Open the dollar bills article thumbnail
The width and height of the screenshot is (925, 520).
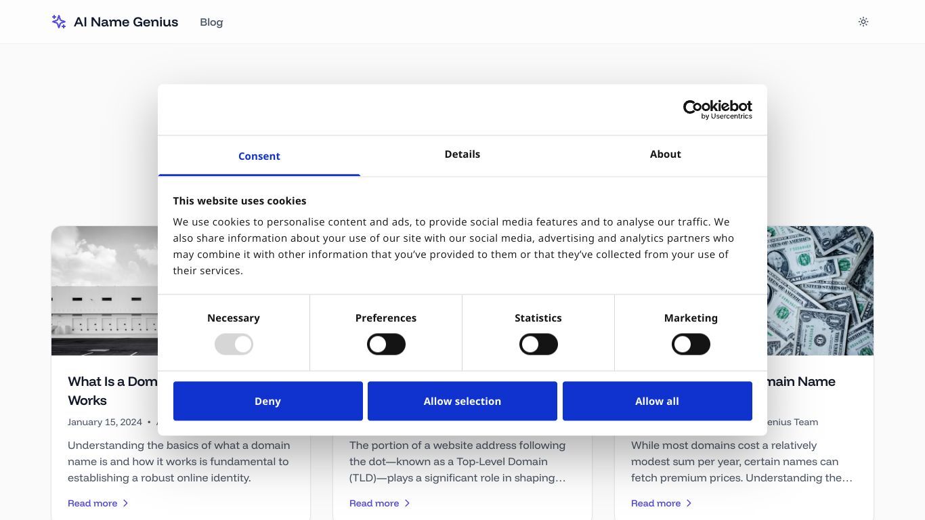point(820,290)
